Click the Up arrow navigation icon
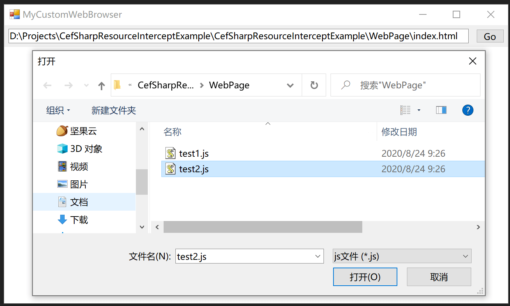This screenshot has width=510, height=306. (x=102, y=86)
